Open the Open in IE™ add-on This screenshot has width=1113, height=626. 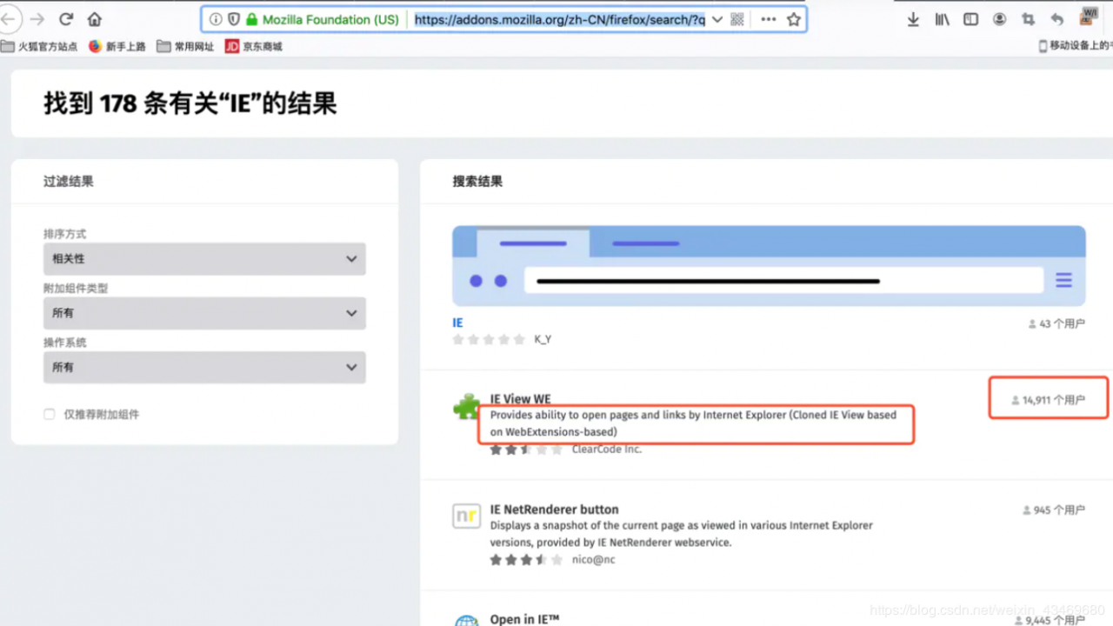524,619
